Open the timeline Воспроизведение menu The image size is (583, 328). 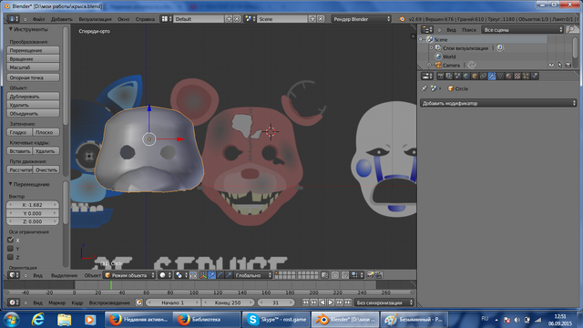[x=109, y=302]
